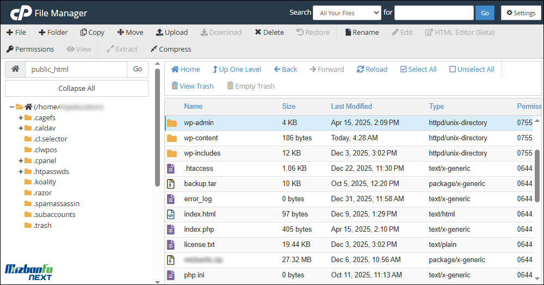The image size is (544, 285).
Task: Click the Delete toolbar icon
Action: pyautogui.click(x=269, y=32)
